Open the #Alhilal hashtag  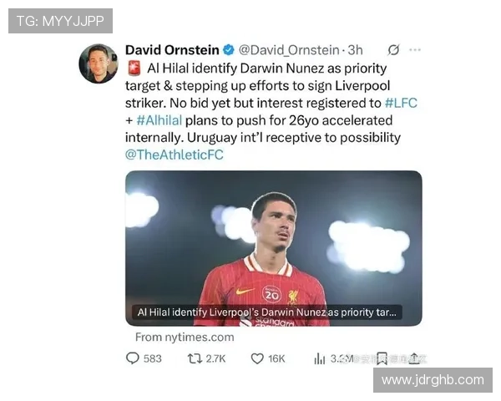[159, 120]
